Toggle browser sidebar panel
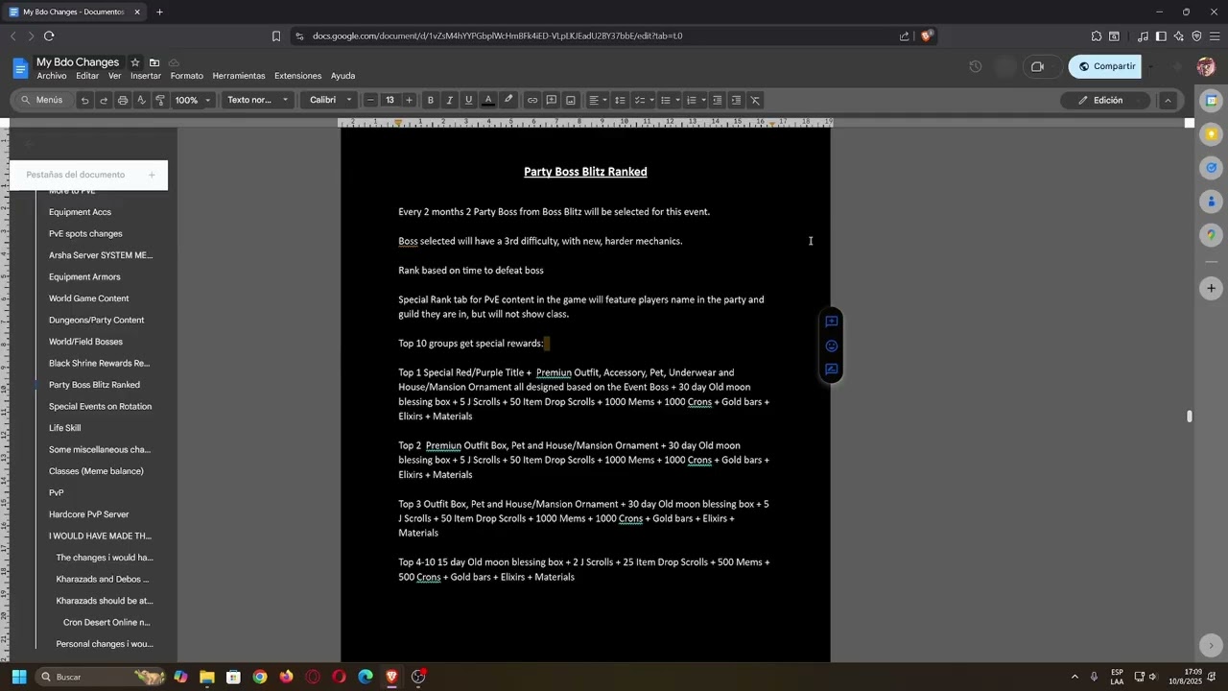This screenshot has width=1228, height=691. tap(1161, 36)
